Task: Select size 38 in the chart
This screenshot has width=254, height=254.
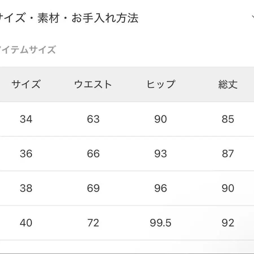Action: coord(26,188)
